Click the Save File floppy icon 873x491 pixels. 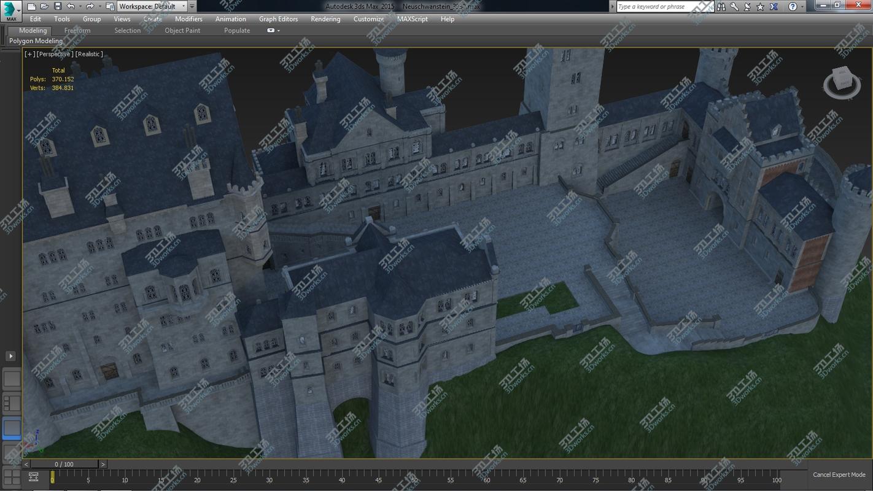pos(58,6)
